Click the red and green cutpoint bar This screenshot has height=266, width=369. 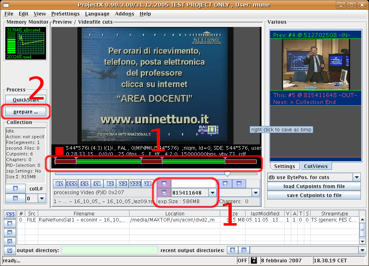click(x=156, y=162)
